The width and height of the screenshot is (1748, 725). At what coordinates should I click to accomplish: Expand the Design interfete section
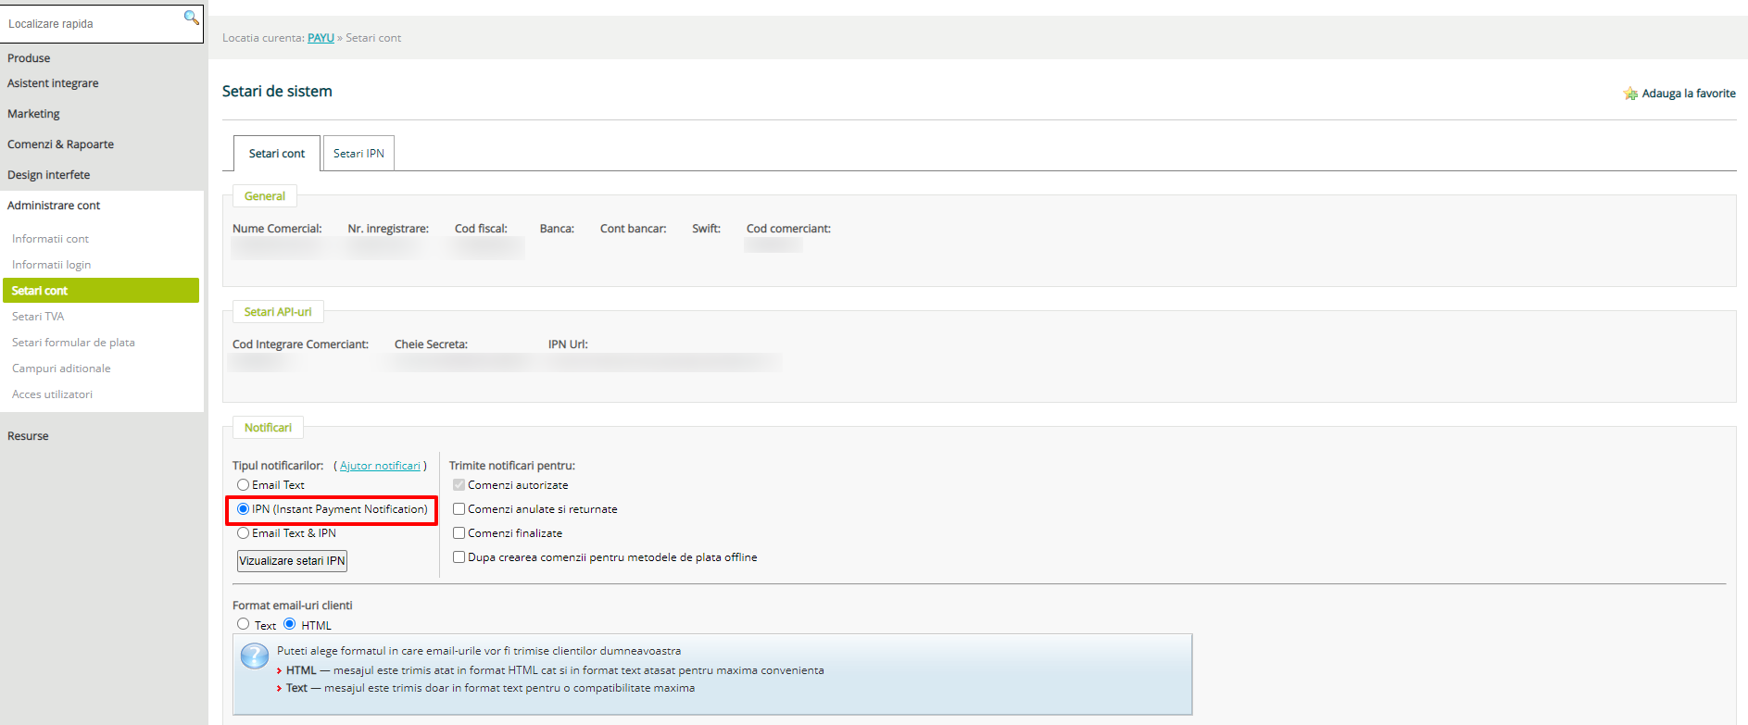tap(49, 175)
